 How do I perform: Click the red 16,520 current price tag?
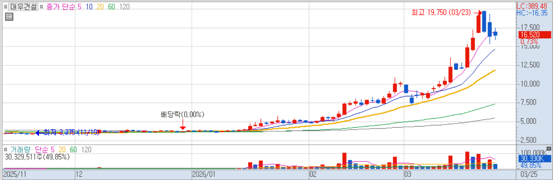coord(535,35)
